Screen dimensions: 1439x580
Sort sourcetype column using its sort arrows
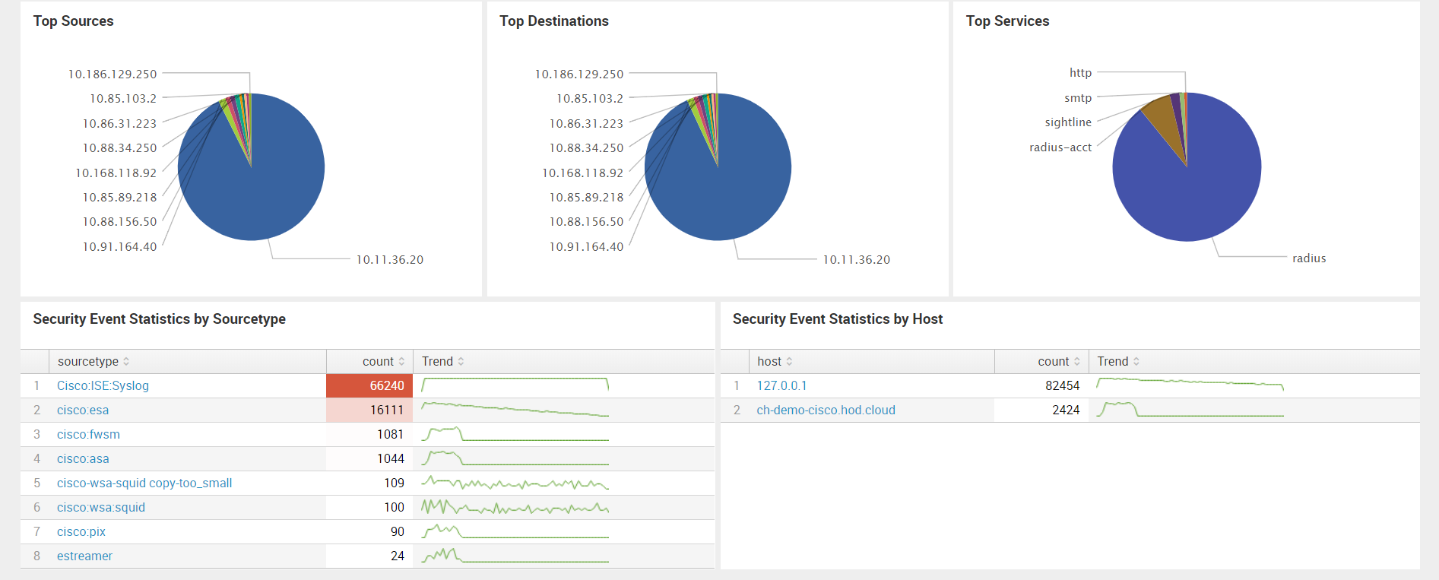126,362
